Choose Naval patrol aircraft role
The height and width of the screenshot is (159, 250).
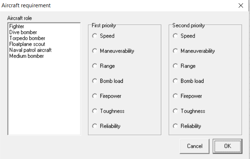click(x=30, y=50)
